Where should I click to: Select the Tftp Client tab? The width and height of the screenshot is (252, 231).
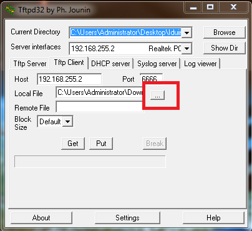coord(69,62)
